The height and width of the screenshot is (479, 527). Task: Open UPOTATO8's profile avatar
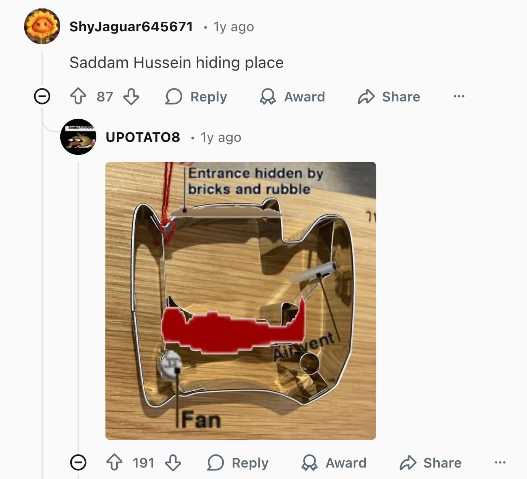point(78,137)
